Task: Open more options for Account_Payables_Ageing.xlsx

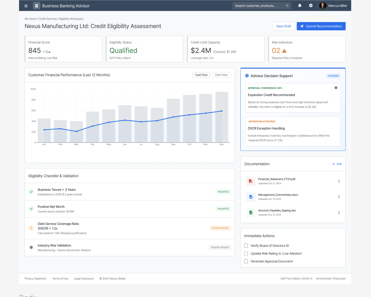Action: (339, 213)
